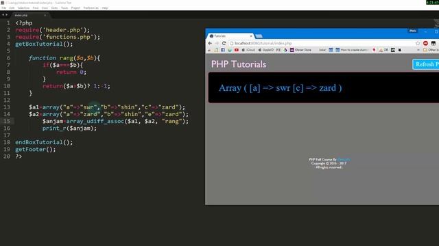
Task: Open the DB bookmark
Action: point(383,50)
